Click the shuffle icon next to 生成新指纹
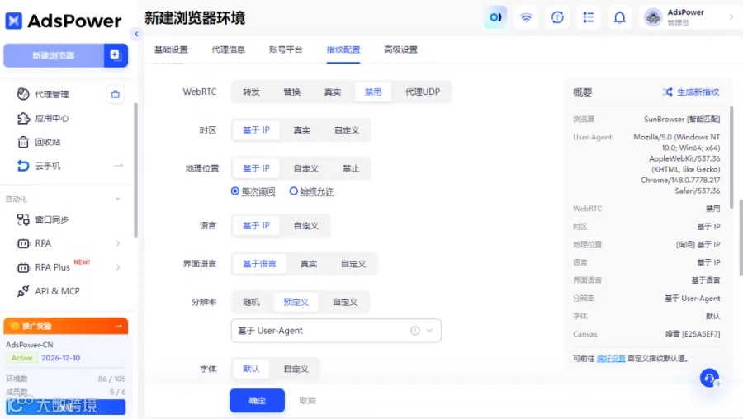This screenshot has height=419, width=743. pyautogui.click(x=667, y=92)
